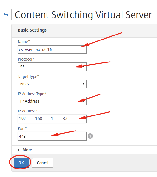Viewport: 157px width, 177px height.
Task: Go back using the blue arrow icon
Action: (x=6, y=14)
